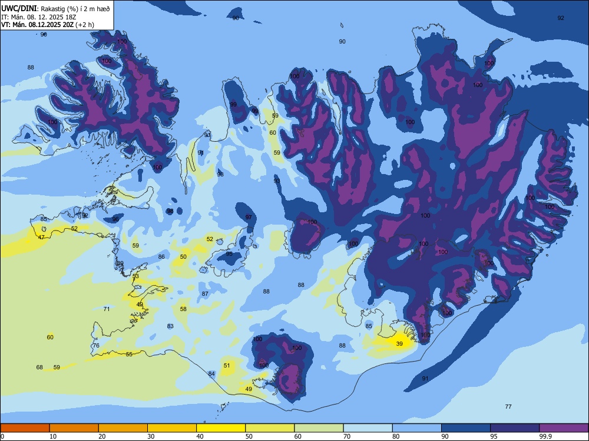Click the map value '50' in yellow patch
The width and height of the screenshot is (589, 441).
(183, 256)
